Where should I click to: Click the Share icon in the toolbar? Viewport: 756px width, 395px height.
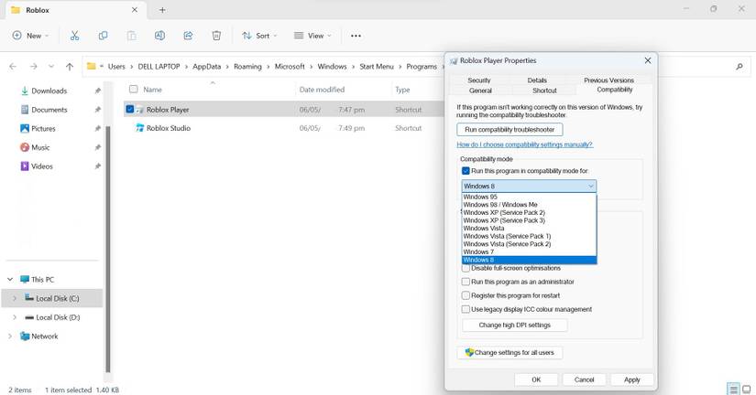(x=188, y=36)
